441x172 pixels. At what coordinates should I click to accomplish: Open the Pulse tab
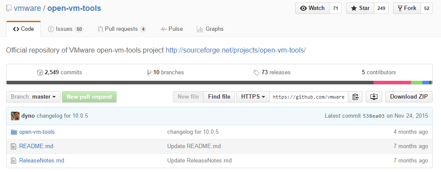pyautogui.click(x=172, y=29)
